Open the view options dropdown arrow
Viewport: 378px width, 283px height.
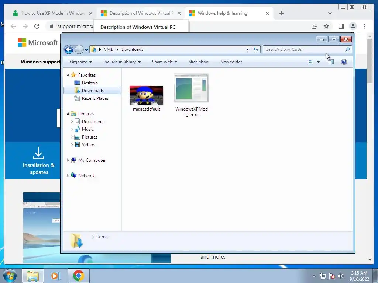pyautogui.click(x=318, y=62)
